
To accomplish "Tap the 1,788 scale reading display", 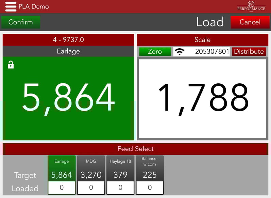I will point(202,98).
